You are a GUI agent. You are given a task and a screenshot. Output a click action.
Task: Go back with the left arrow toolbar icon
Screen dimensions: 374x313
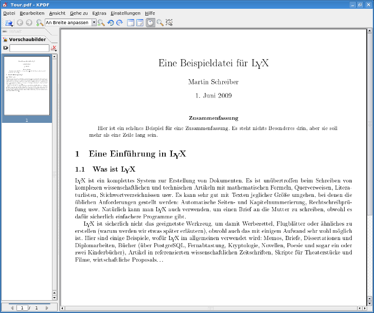coord(20,23)
